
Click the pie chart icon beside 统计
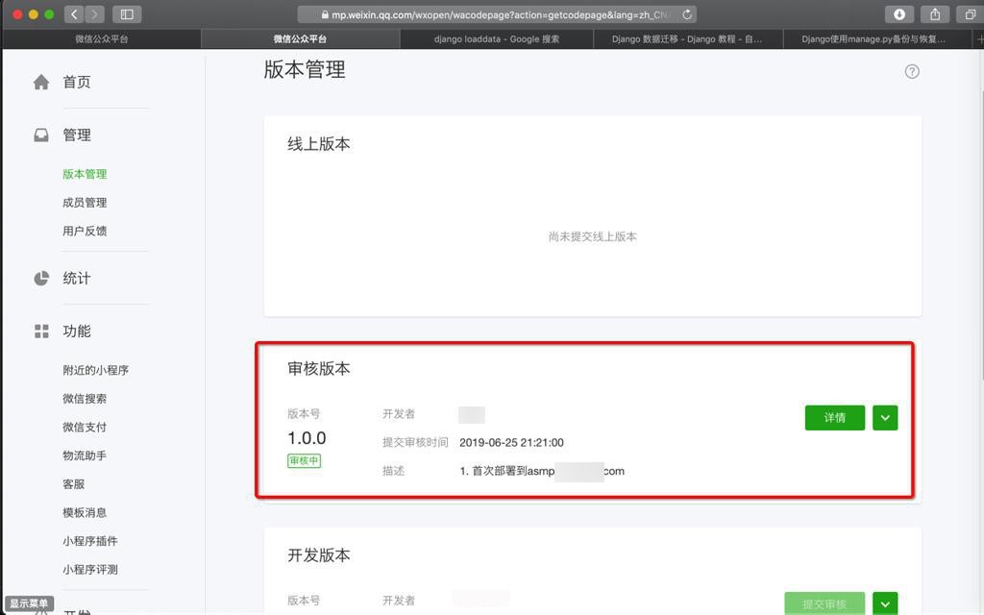pos(41,278)
